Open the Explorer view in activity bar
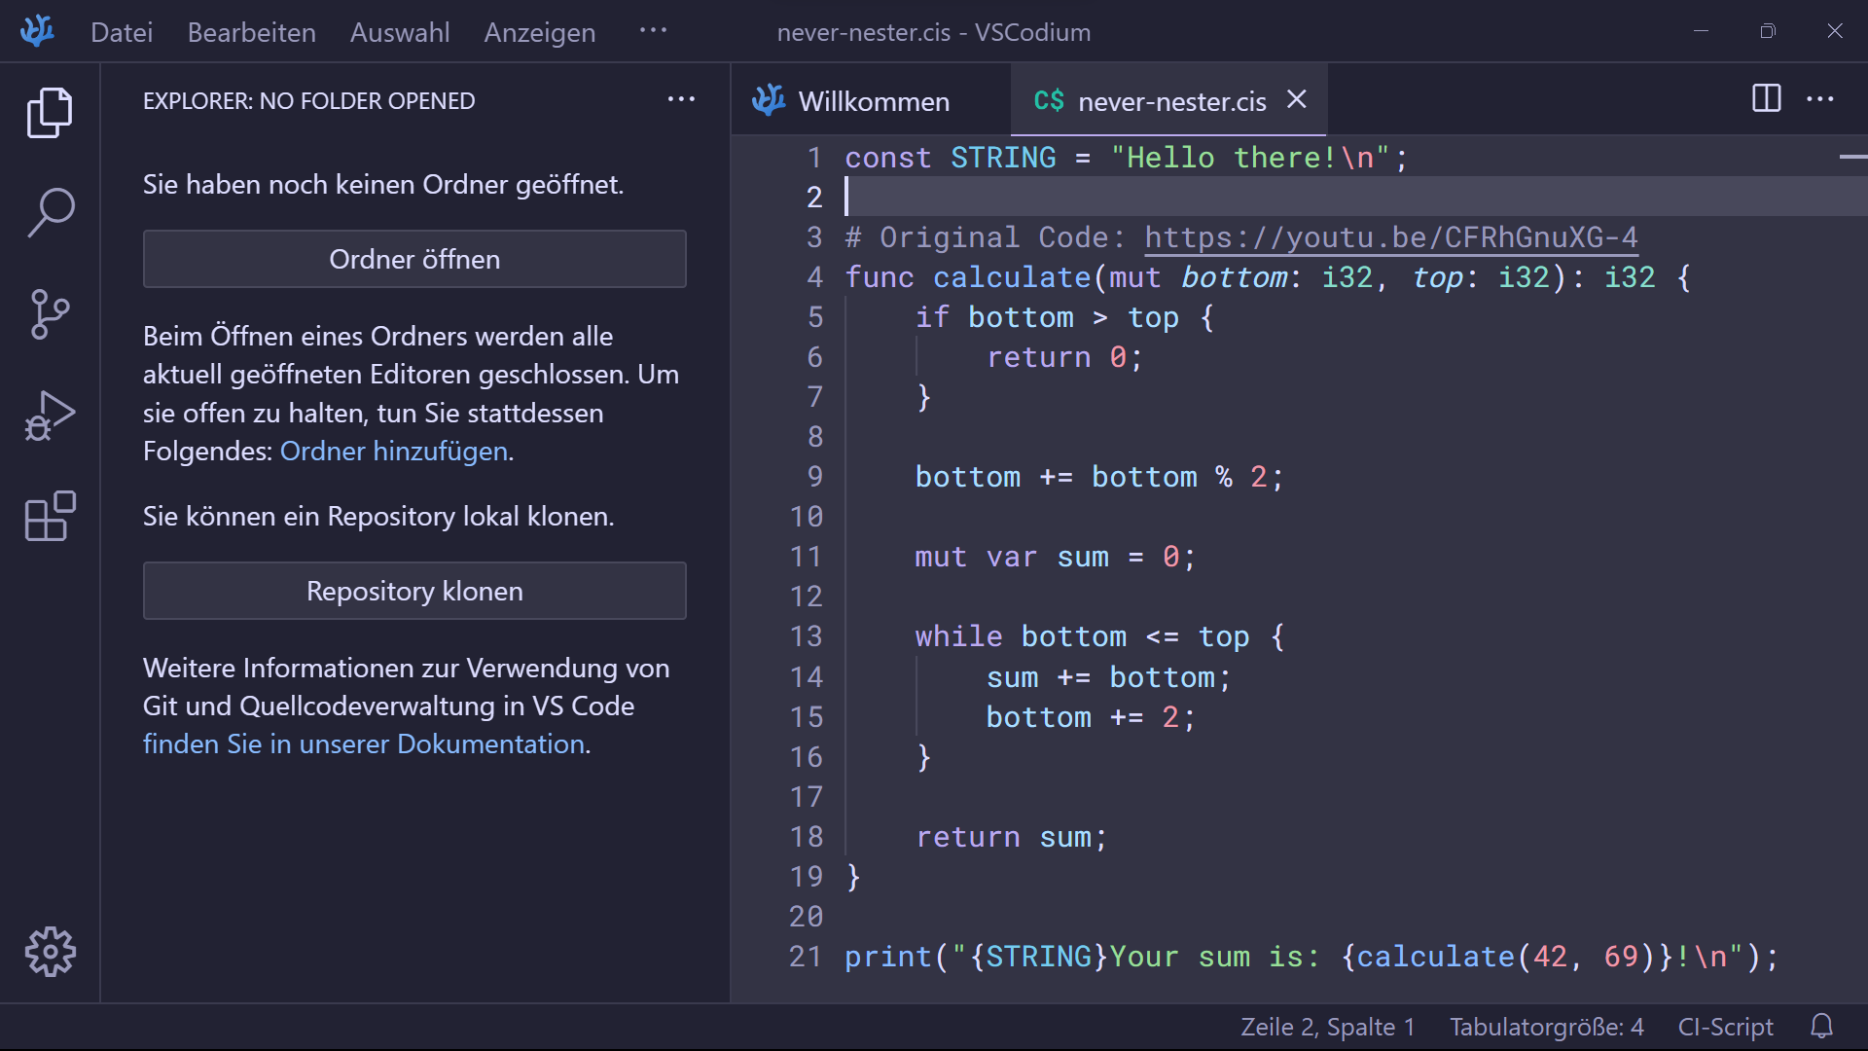Image resolution: width=1868 pixels, height=1051 pixels. (50, 112)
